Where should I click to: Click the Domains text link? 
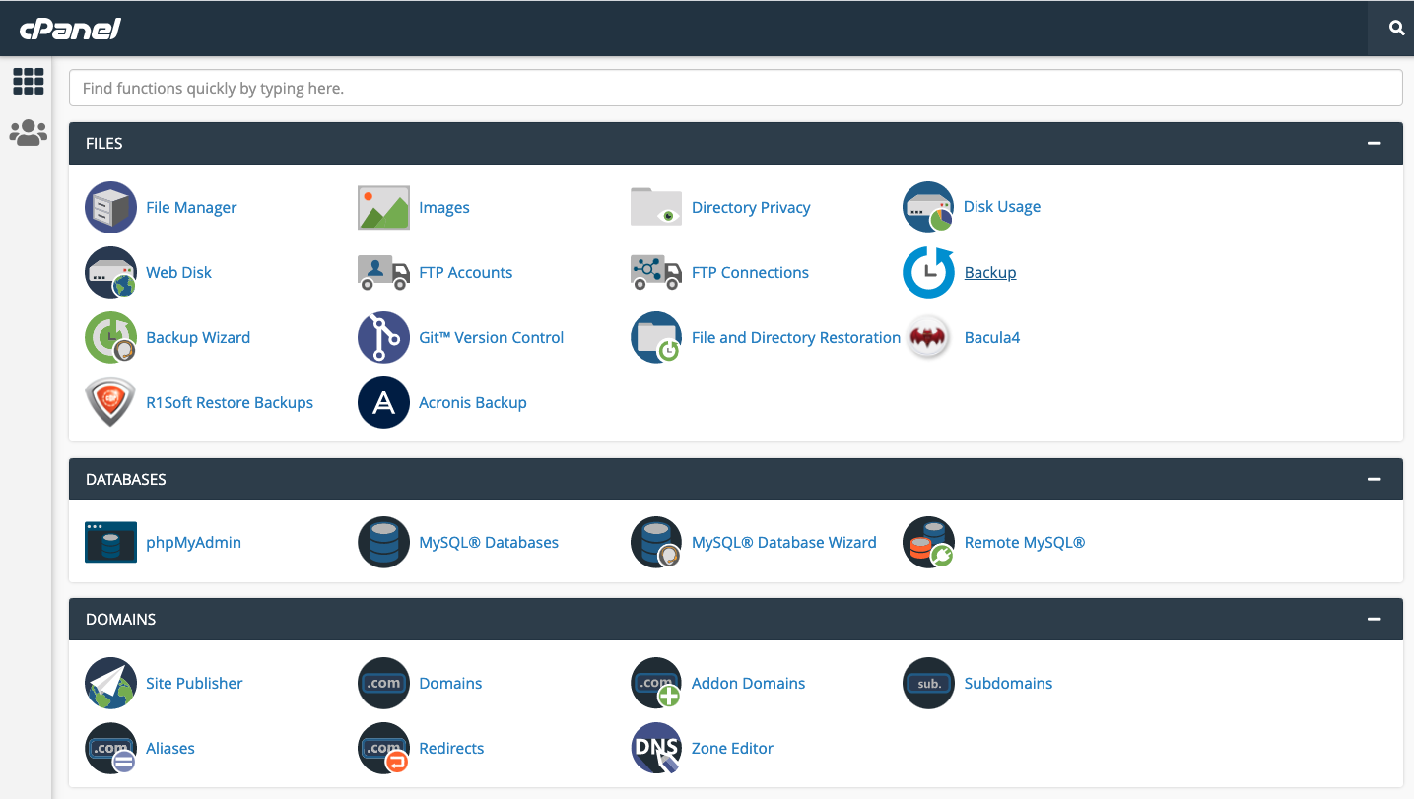point(450,683)
